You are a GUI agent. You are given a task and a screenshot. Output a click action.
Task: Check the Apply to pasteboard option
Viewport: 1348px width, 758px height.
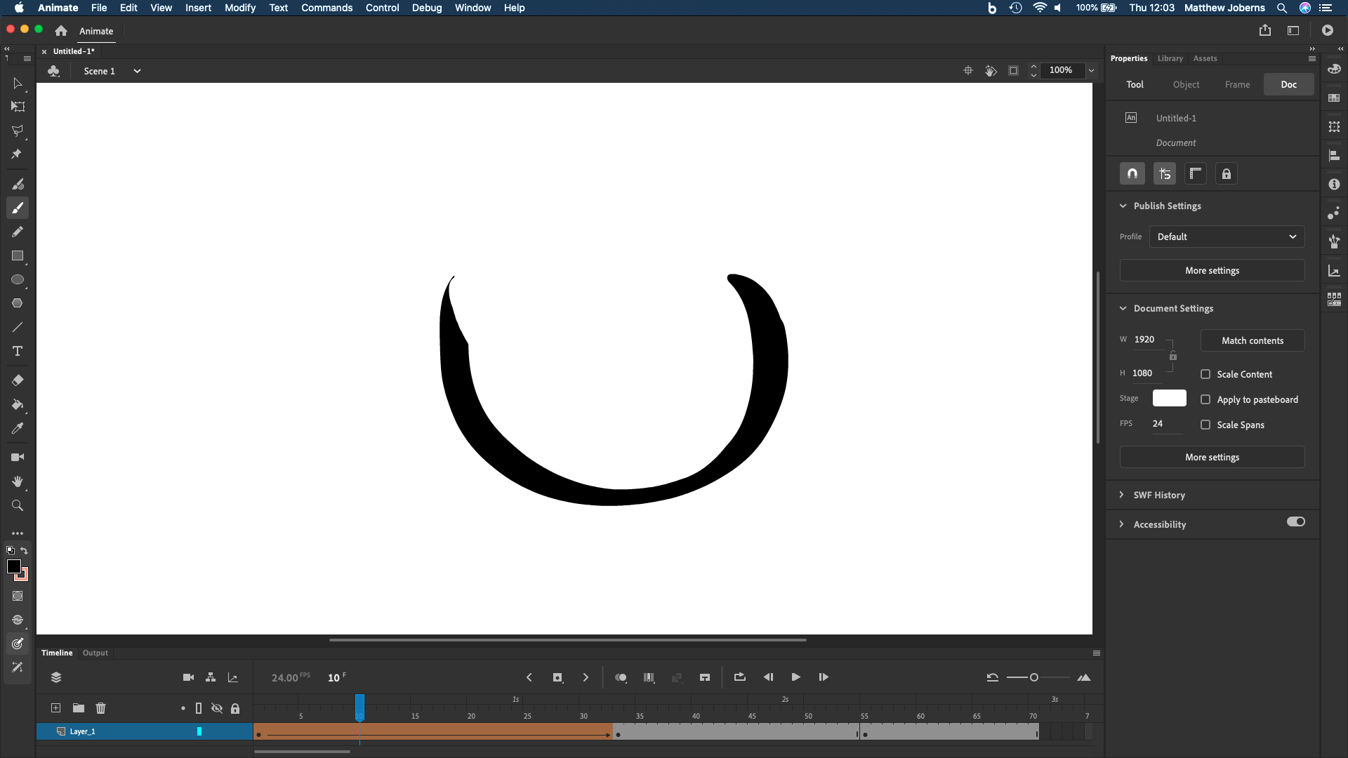click(x=1206, y=399)
